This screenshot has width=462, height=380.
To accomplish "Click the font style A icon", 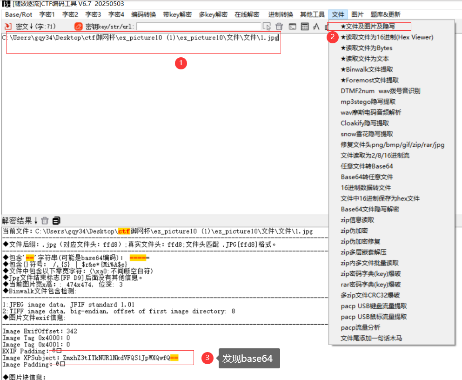I will coord(316,27).
